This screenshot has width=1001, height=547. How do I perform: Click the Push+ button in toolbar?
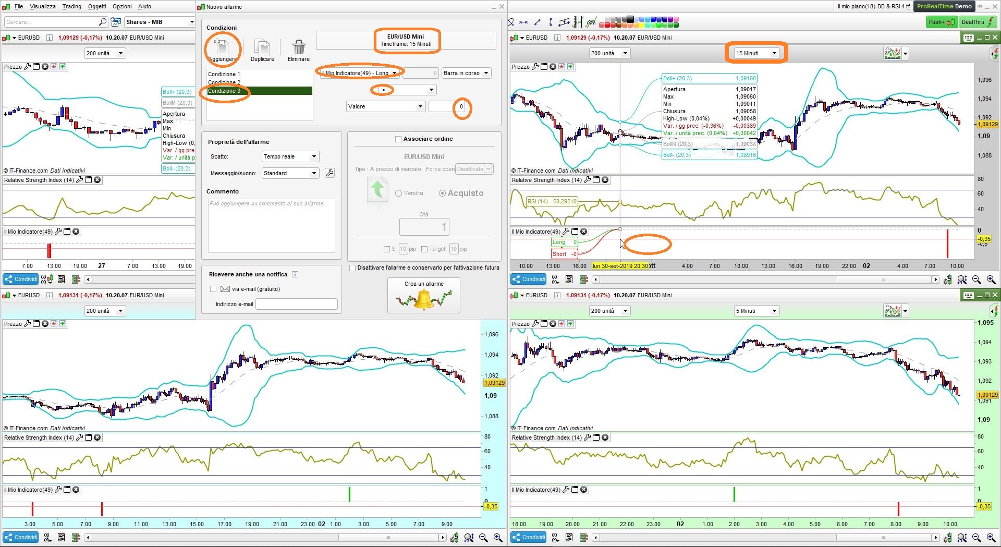pos(942,22)
